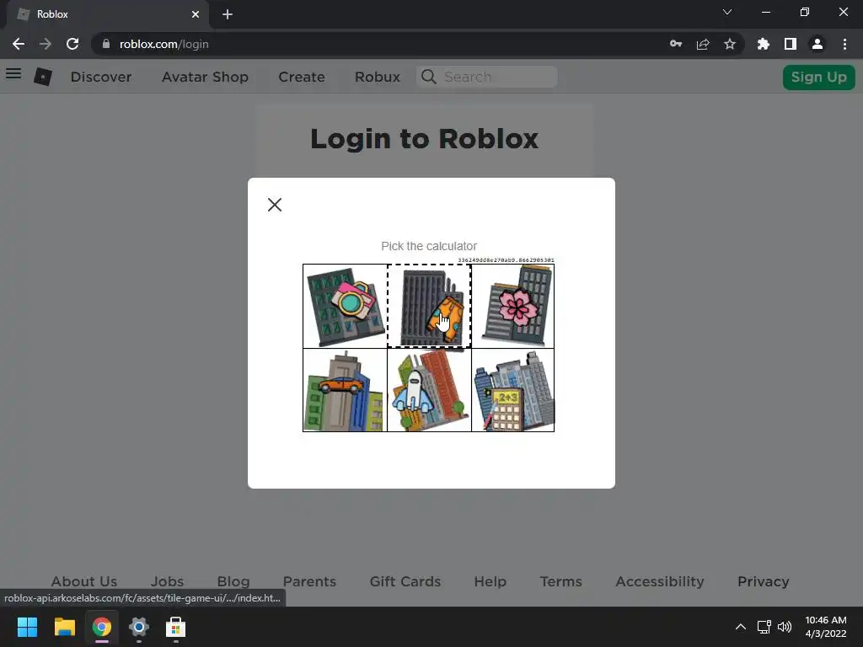Close the captcha dialog with X
The width and height of the screenshot is (863, 647).
[x=275, y=205]
